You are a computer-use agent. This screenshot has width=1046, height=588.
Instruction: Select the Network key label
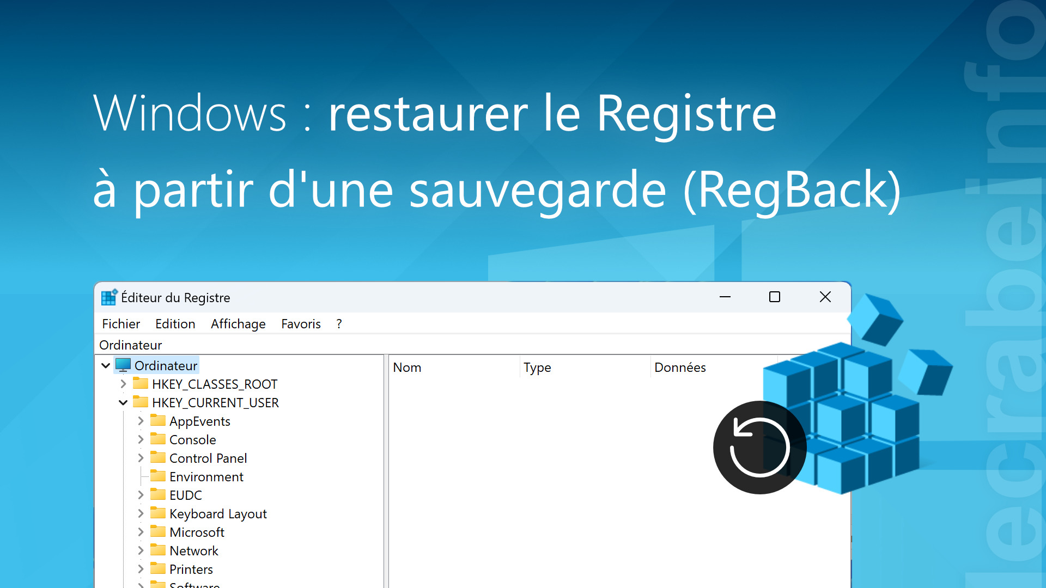click(194, 551)
